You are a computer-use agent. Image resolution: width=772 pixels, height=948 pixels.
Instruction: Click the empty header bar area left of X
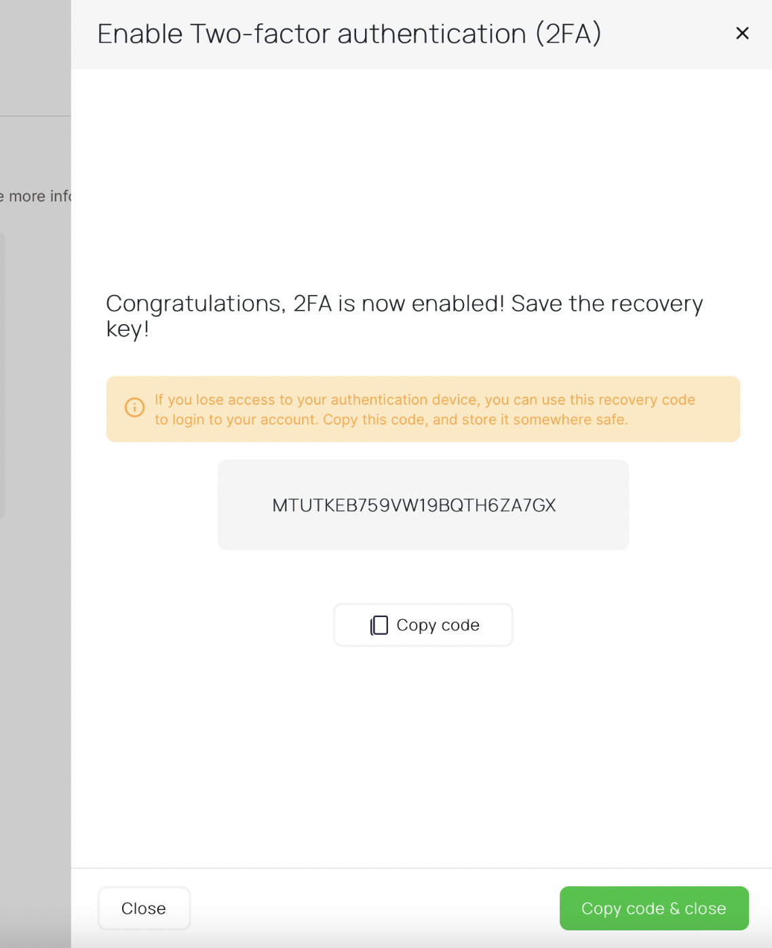click(665, 34)
